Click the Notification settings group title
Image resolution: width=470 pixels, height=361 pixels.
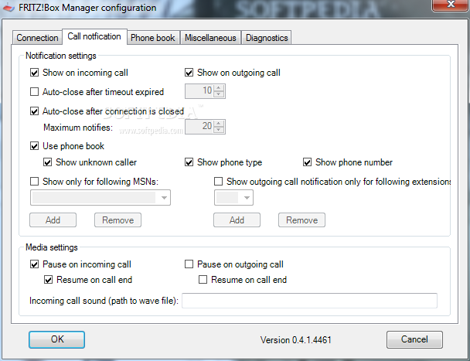(61, 56)
